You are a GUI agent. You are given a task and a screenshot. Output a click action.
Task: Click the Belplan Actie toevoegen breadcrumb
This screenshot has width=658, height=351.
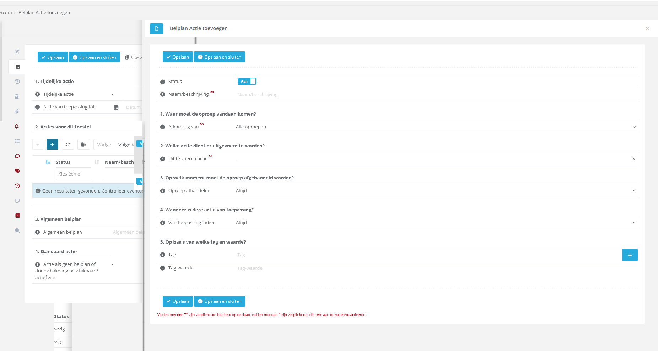coord(44,13)
